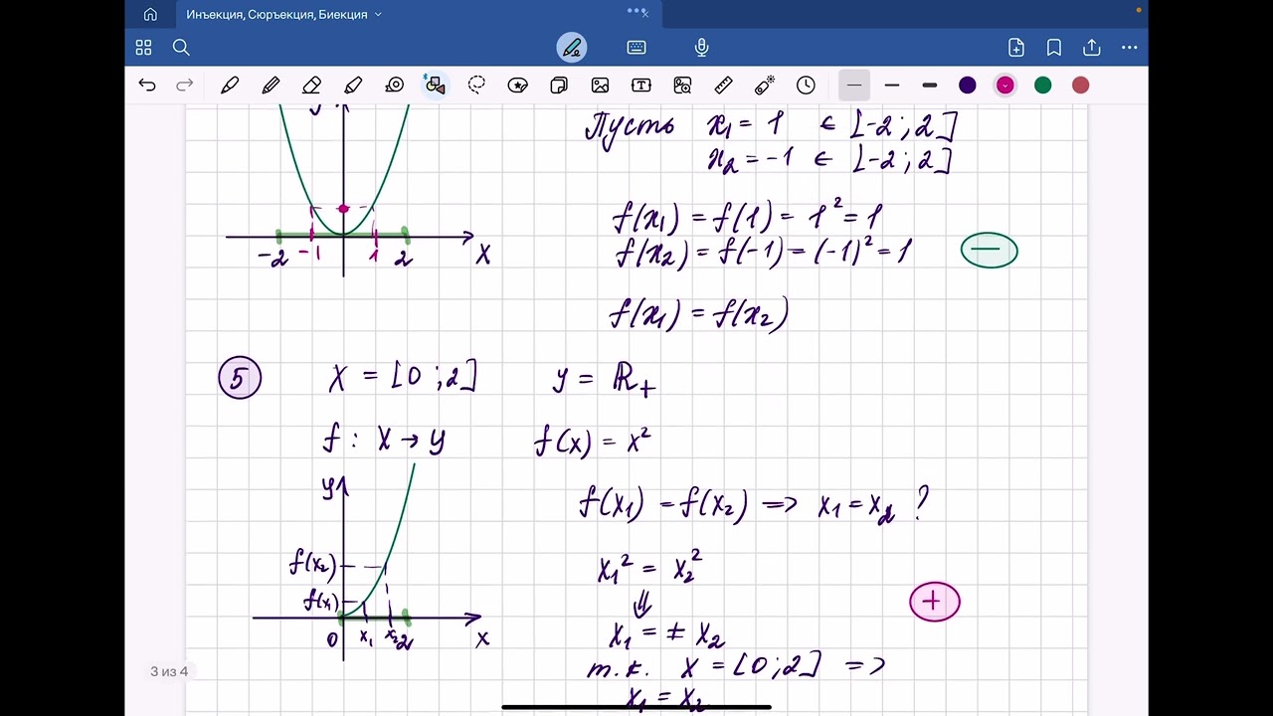
Task: Open the more options menu
Action: [1129, 48]
